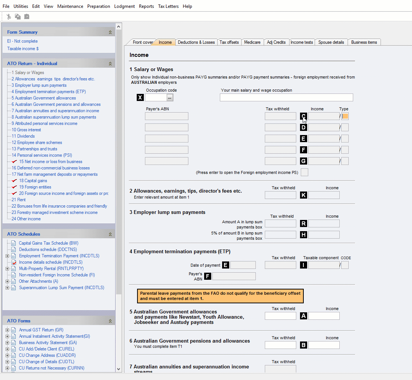Viewport: 412px width, 380px height.
Task: Expand the Employment Termination Payment tree node
Action: [7, 256]
